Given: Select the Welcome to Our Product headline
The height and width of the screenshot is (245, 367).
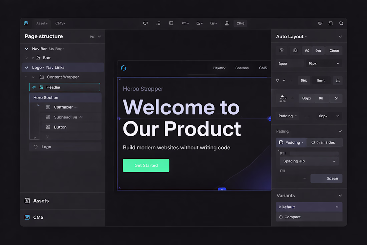Looking at the screenshot, I should pos(182,118).
